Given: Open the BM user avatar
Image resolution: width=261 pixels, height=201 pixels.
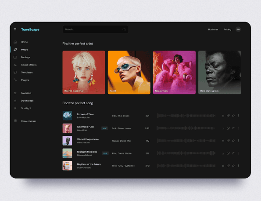Looking at the screenshot, I should click(238, 29).
